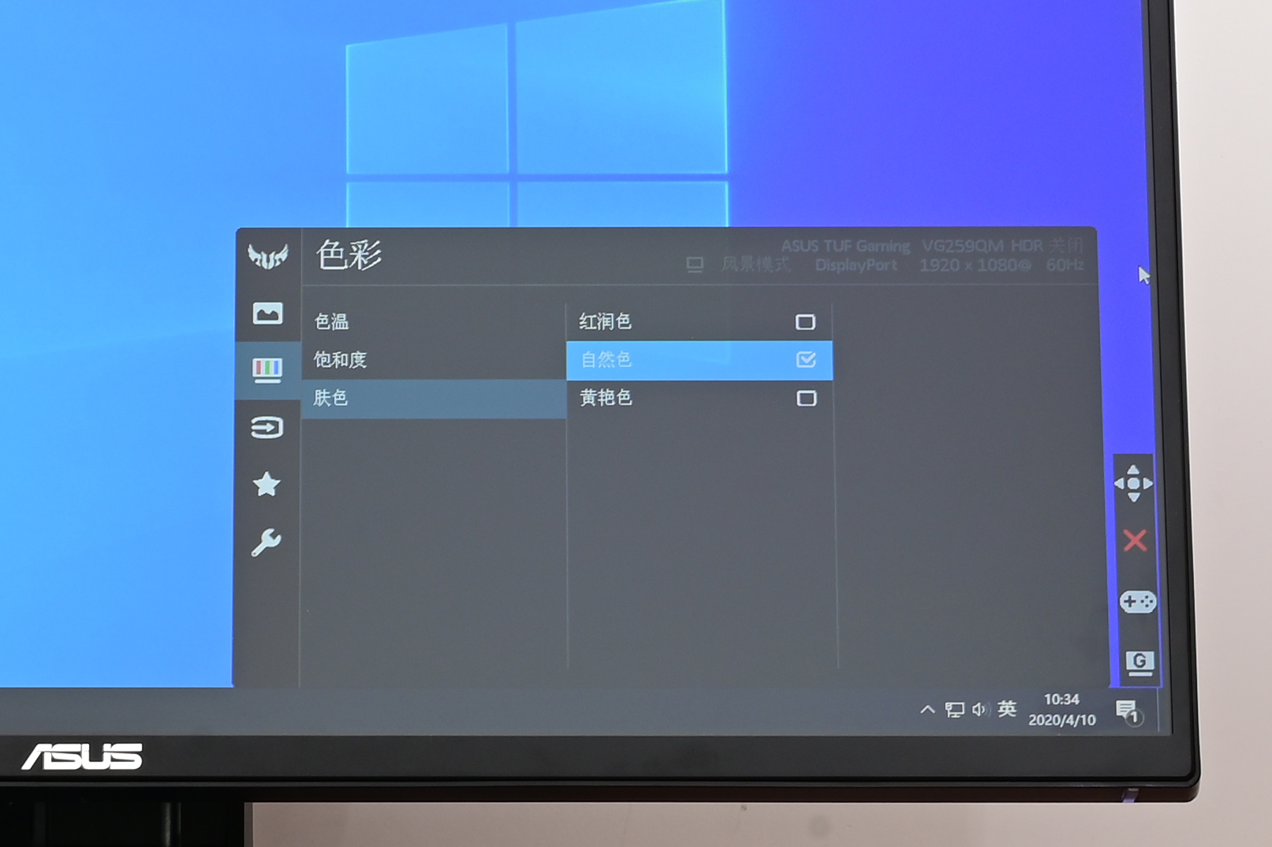Click the speaker icon in the taskbar
This screenshot has width=1272, height=847.
[x=980, y=708]
